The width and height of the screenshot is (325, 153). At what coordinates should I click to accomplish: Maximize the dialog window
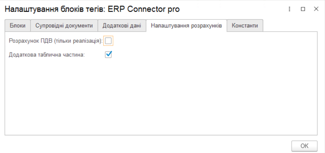pyautogui.click(x=303, y=9)
